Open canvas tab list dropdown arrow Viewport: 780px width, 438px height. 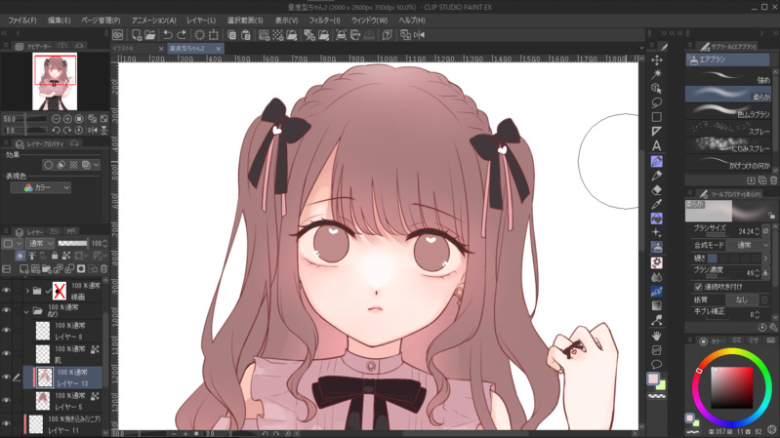641,48
